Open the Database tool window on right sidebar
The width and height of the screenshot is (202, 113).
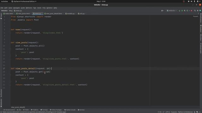coord(201,29)
